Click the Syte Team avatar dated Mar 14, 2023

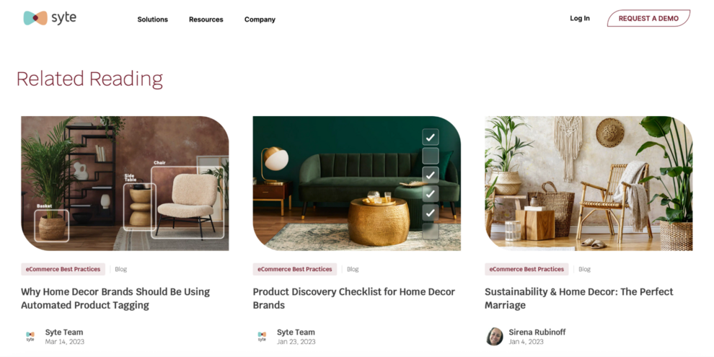[x=30, y=337]
